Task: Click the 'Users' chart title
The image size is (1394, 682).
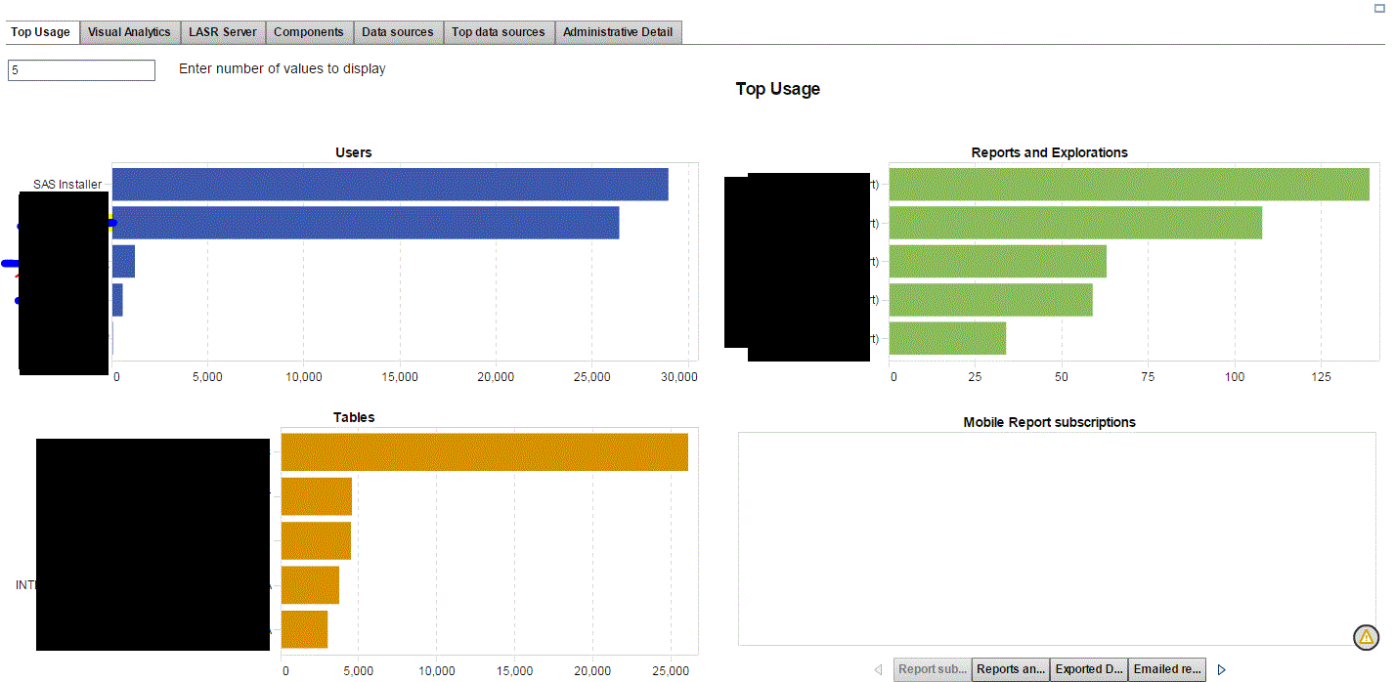Action: pos(354,152)
